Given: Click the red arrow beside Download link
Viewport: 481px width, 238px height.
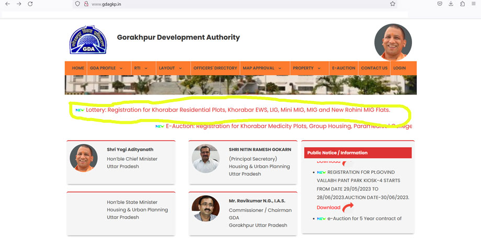Looking at the screenshot, I should (348, 207).
